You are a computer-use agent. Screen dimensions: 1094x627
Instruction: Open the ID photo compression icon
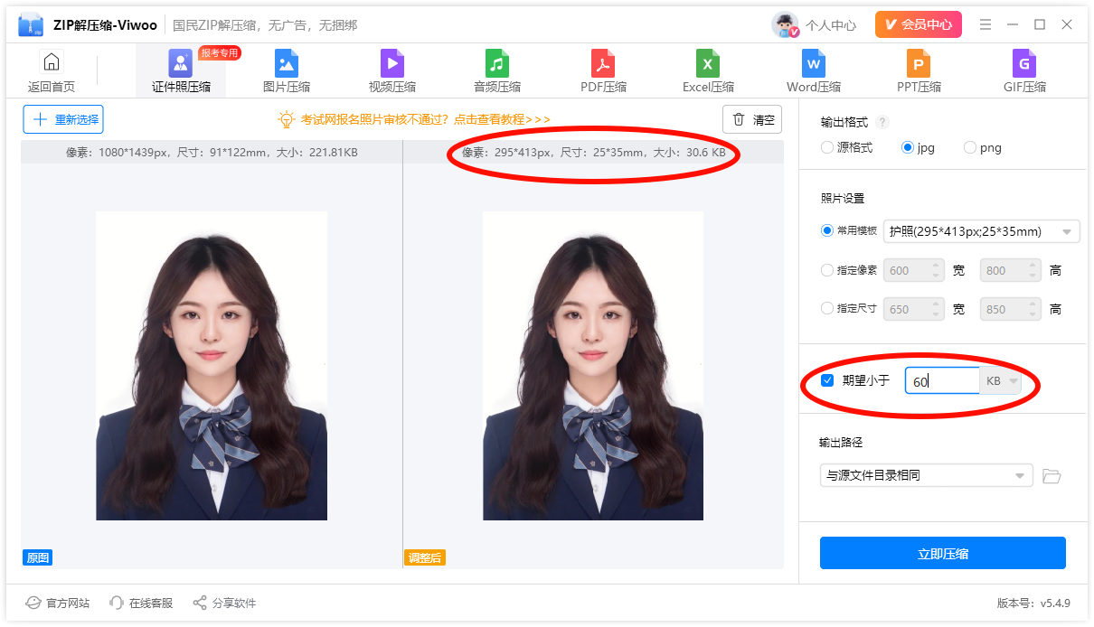(181, 63)
